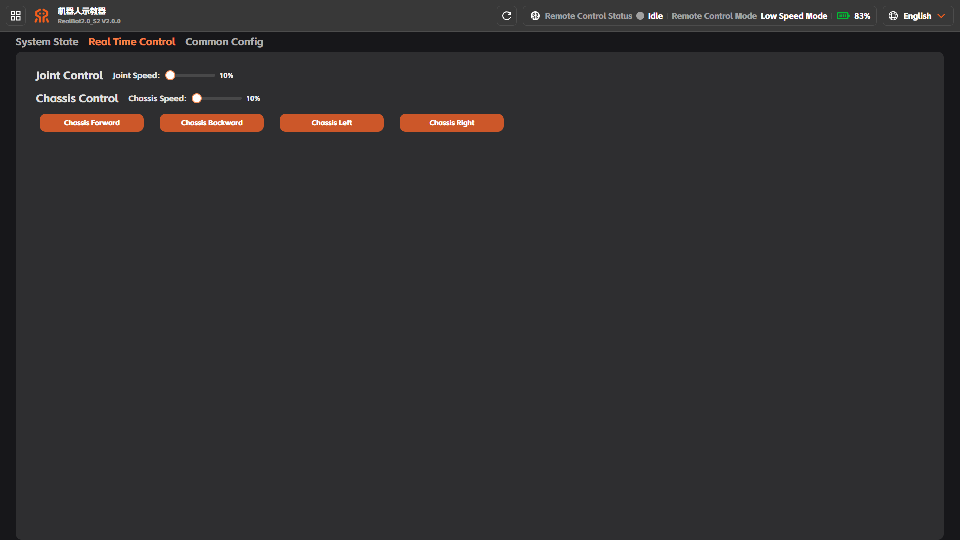Open the app grid menu icon
Screen dimensions: 960x540
click(16, 16)
